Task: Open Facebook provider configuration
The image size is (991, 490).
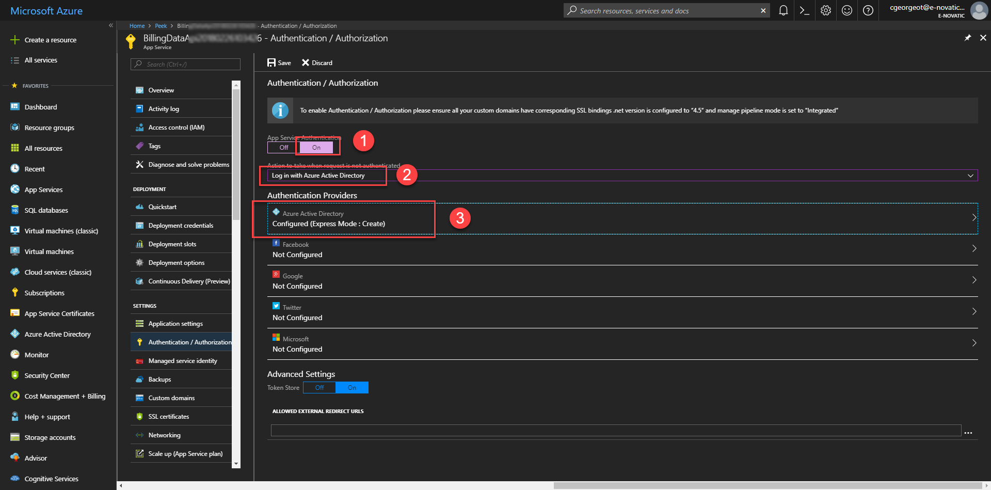Action: [622, 249]
